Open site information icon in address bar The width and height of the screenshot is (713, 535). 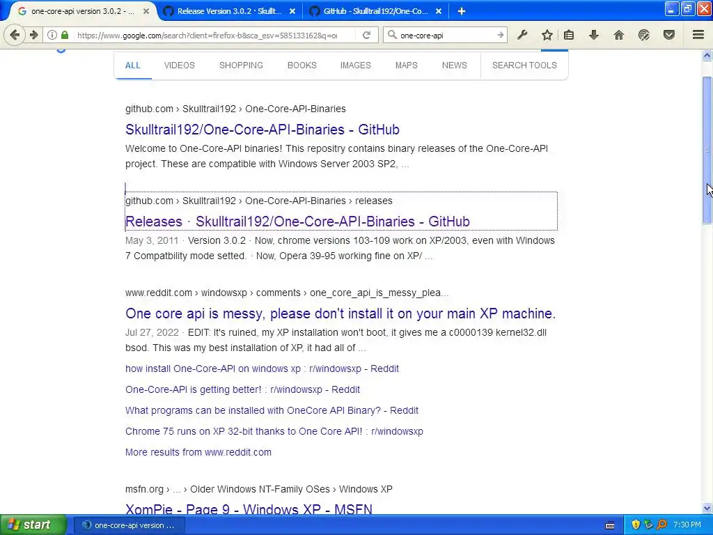52,35
